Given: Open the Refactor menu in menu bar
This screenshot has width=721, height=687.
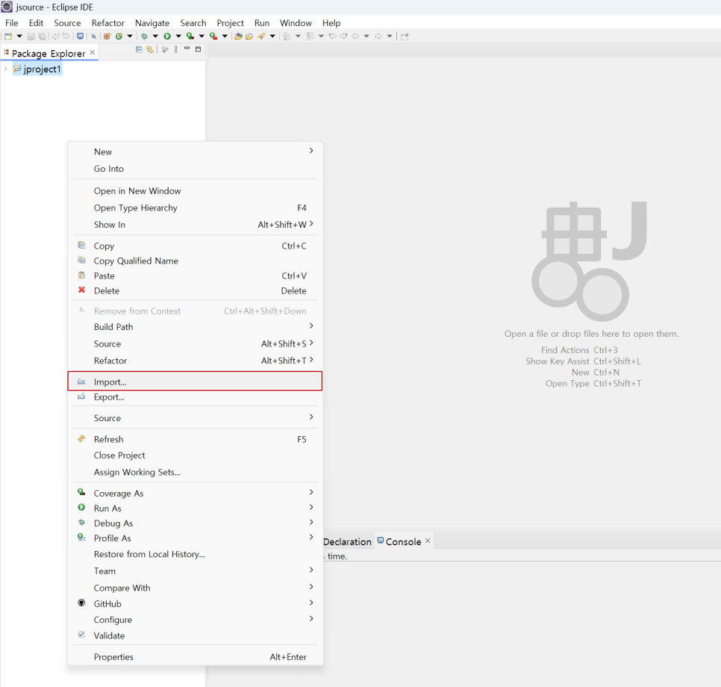Looking at the screenshot, I should [107, 23].
